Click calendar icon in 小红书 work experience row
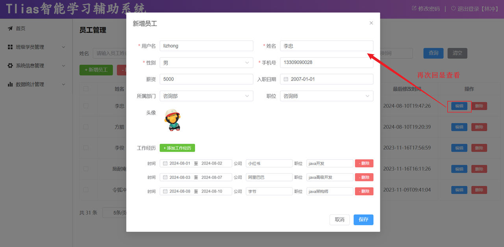Image resolution: width=504 pixels, height=247 pixels. coord(165,163)
